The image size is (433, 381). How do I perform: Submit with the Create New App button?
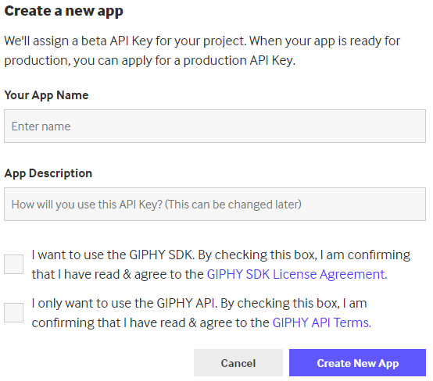coord(358,363)
